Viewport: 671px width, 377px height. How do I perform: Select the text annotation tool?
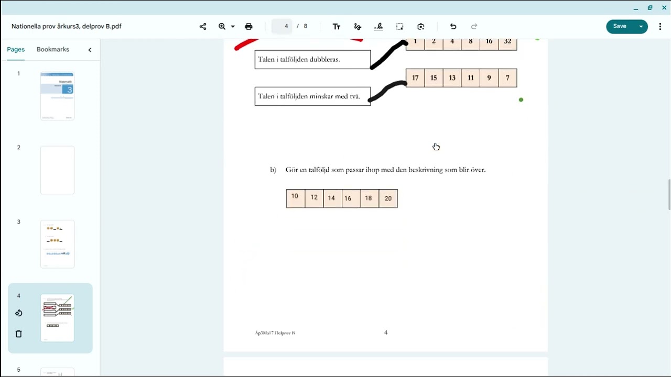(x=337, y=27)
